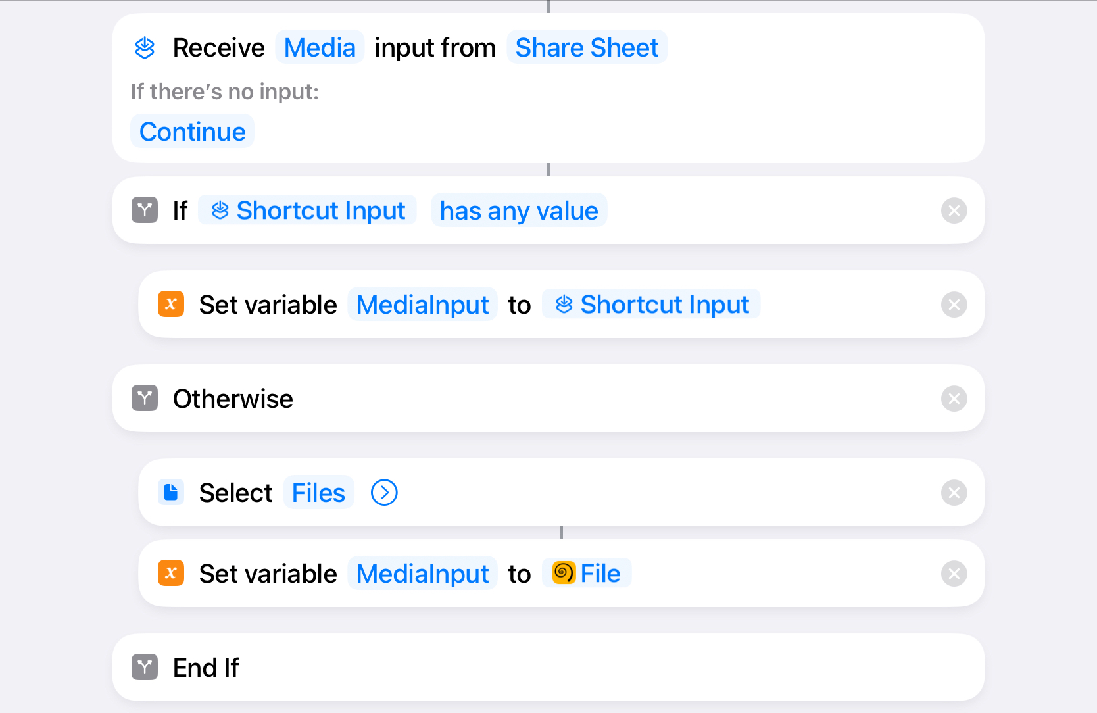The image size is (1097, 713).
Task: Delete the Set variable to File action
Action: point(954,574)
